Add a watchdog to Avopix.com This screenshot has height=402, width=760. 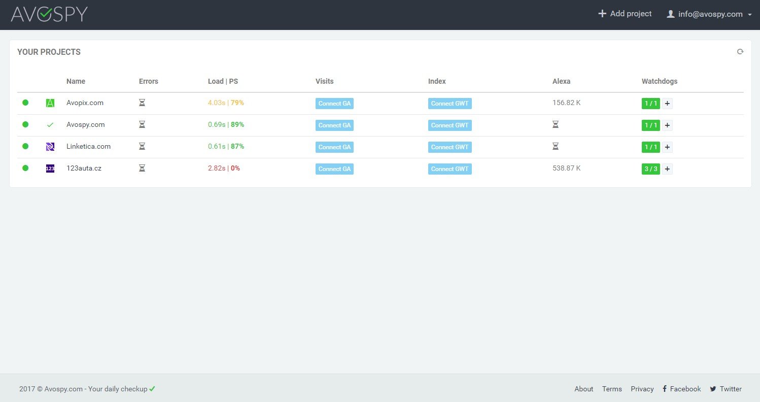667,104
